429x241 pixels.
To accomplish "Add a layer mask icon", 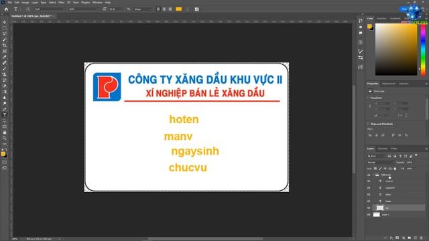I will (397, 238).
